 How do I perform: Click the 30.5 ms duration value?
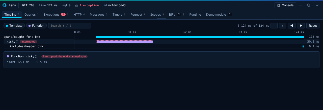[x=313, y=42]
